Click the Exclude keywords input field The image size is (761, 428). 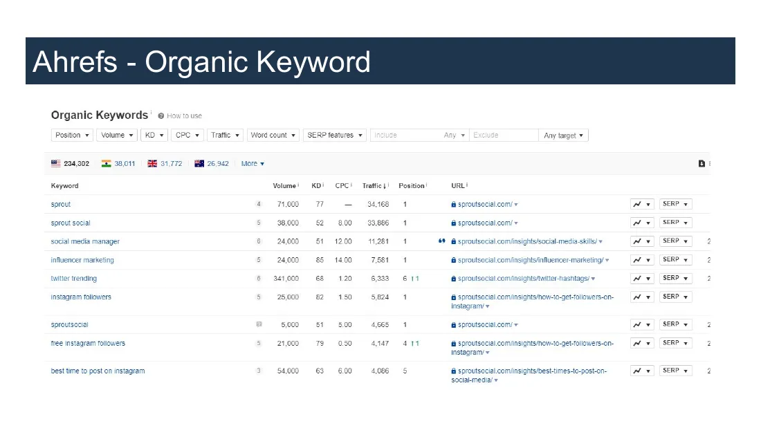tap(504, 136)
